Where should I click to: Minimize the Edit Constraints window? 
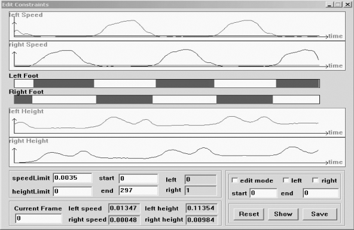click(329, 5)
